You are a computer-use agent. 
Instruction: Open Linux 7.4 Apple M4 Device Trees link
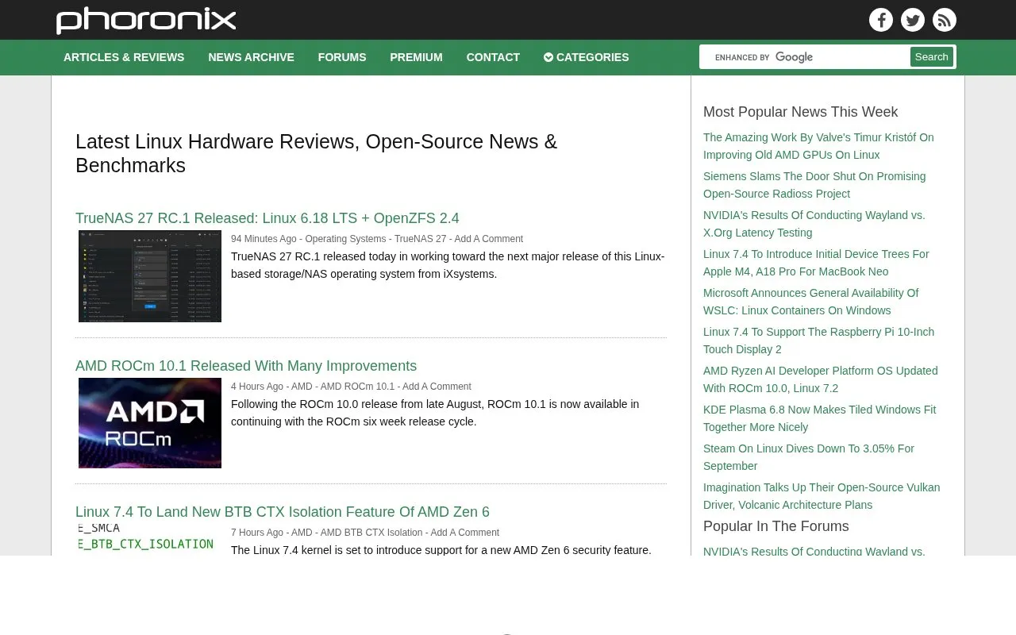coord(816,263)
